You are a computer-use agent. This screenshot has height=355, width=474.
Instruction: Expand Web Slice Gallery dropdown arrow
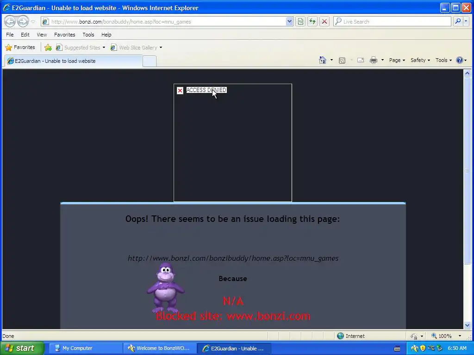coord(161,48)
